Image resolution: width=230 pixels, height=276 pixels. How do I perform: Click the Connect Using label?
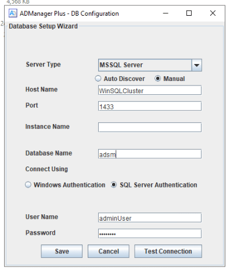pyautogui.click(x=46, y=169)
